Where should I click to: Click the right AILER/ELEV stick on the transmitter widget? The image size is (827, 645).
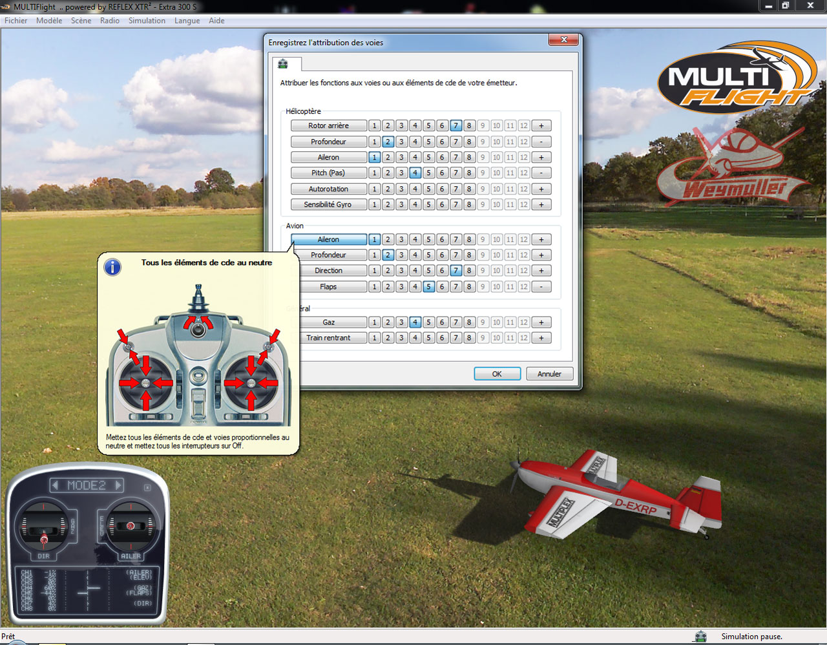(131, 526)
